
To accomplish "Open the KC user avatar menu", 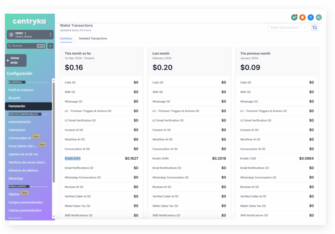I will [x=319, y=17].
